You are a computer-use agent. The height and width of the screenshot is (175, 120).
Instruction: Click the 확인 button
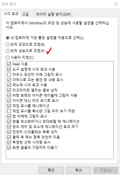point(51,170)
